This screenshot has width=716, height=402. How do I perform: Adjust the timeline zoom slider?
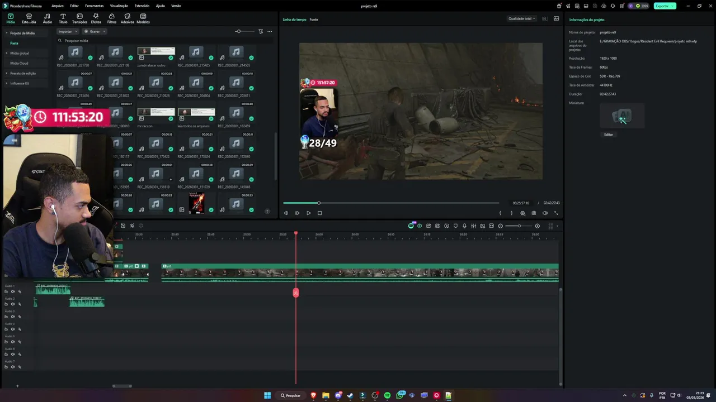pos(519,226)
